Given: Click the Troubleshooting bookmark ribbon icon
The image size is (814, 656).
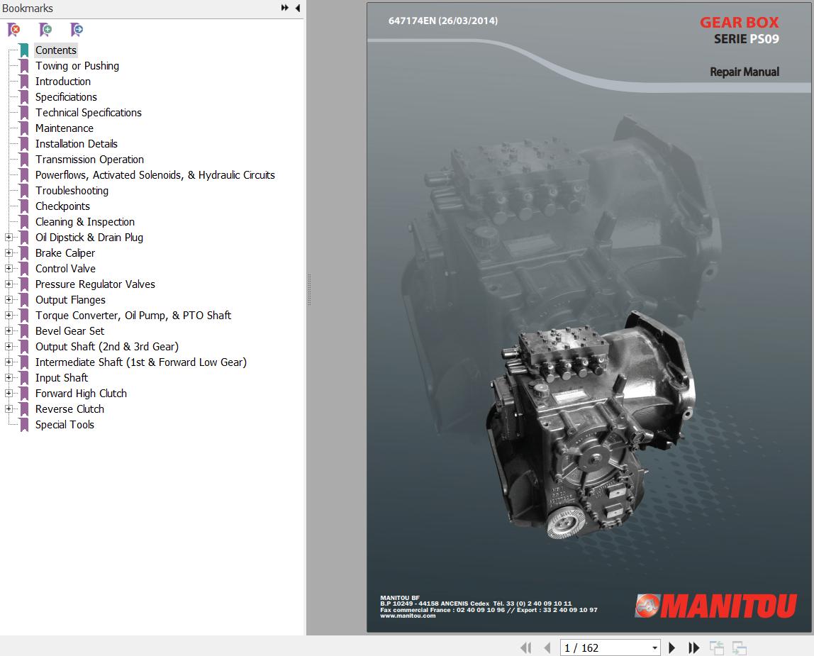Looking at the screenshot, I should pyautogui.click(x=24, y=191).
